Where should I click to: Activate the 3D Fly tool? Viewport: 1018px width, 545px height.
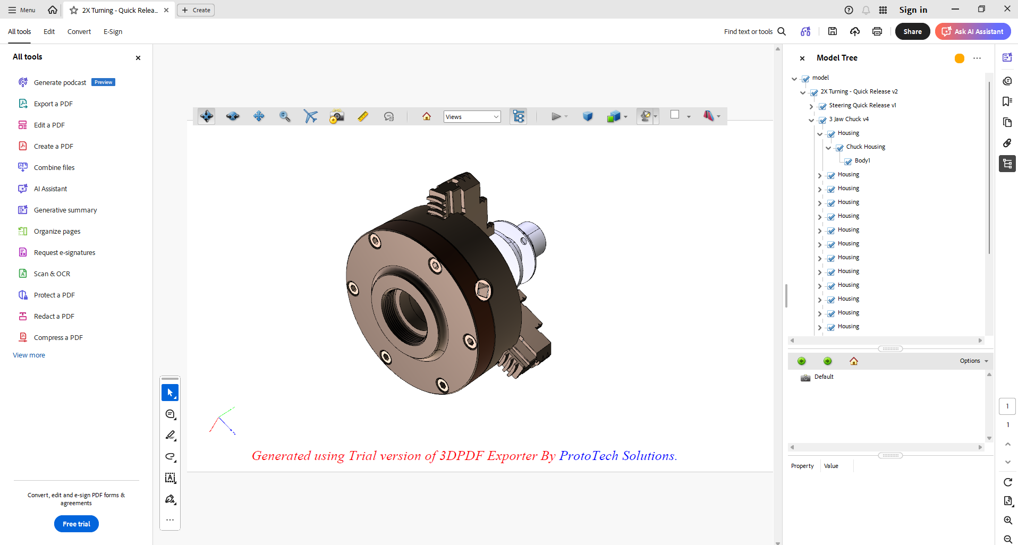point(311,116)
